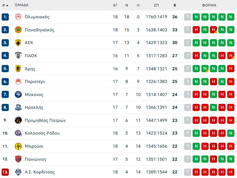Click the Άρης team logo

click(x=18, y=69)
